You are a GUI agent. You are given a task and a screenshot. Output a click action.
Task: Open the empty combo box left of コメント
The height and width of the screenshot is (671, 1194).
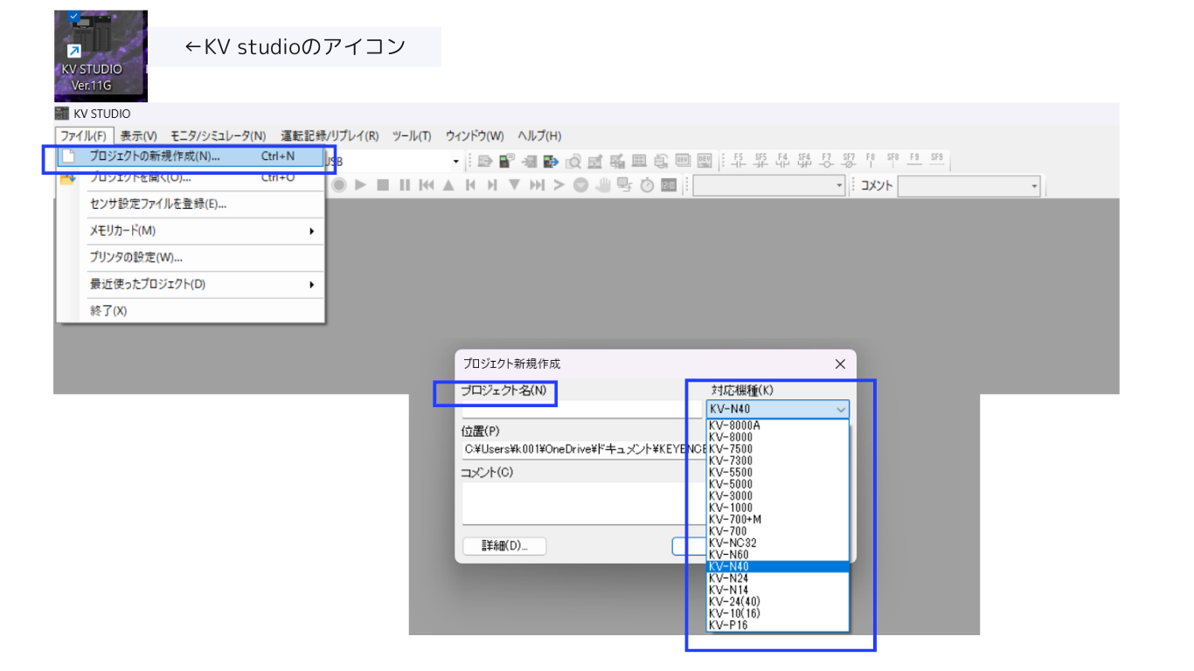(x=769, y=185)
